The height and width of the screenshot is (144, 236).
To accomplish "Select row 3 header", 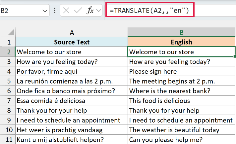I will [8, 61].
